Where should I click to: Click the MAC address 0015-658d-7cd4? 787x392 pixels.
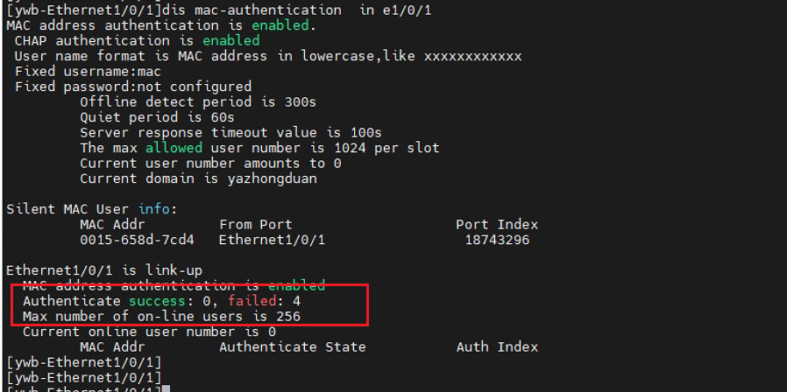click(137, 239)
